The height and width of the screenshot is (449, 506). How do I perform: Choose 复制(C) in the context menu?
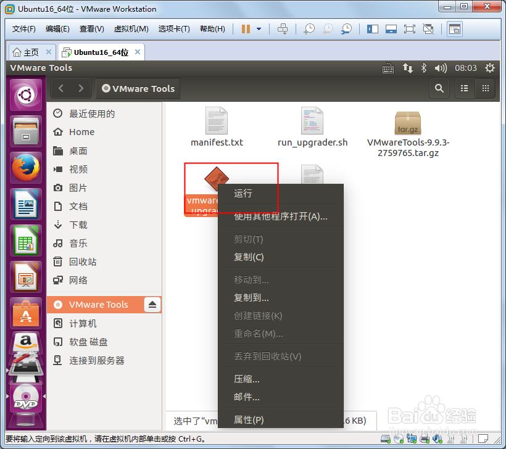[x=280, y=257]
